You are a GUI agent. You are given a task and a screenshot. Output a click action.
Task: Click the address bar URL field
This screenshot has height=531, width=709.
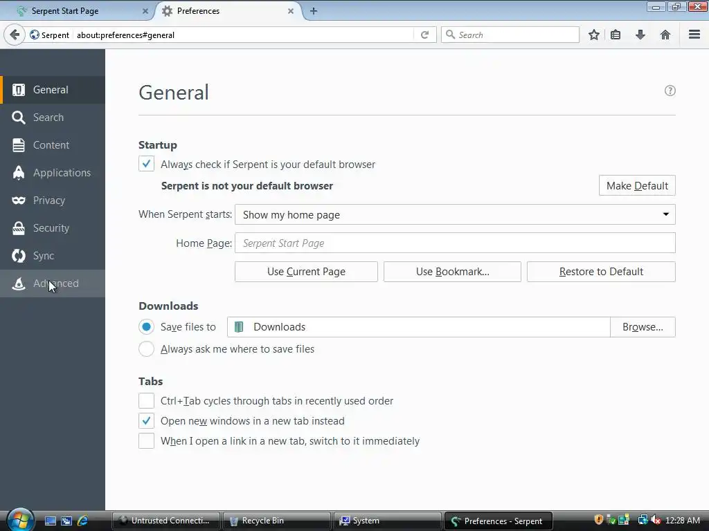[243, 35]
